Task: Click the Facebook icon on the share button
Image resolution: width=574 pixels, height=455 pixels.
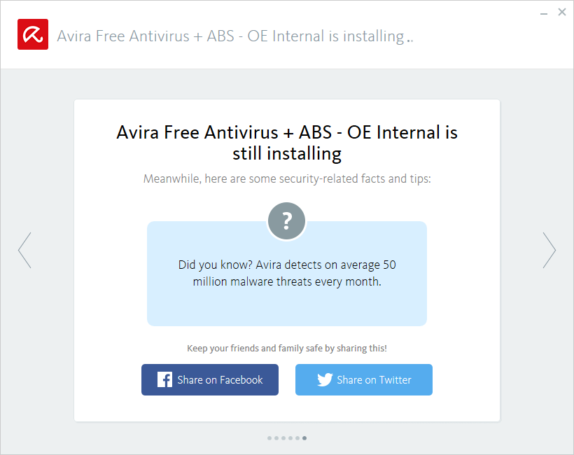Action: click(164, 379)
